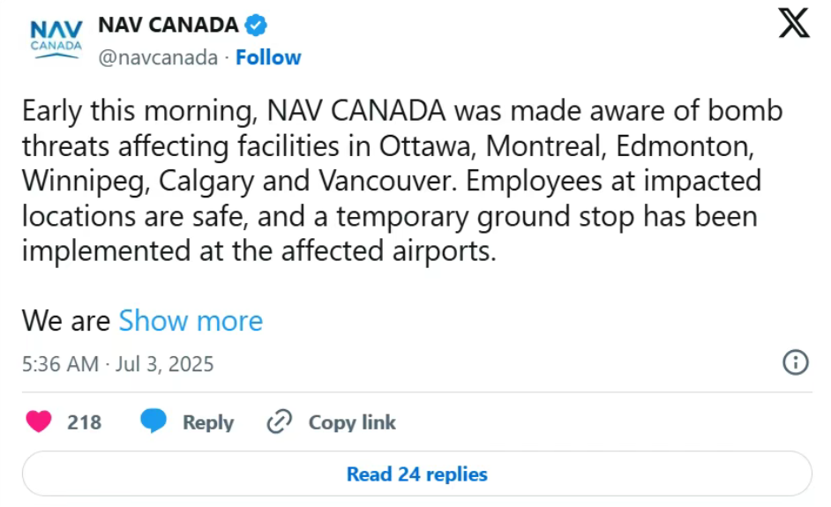Open the @navcanada handle link
This screenshot has height=507, width=831.
click(x=158, y=57)
